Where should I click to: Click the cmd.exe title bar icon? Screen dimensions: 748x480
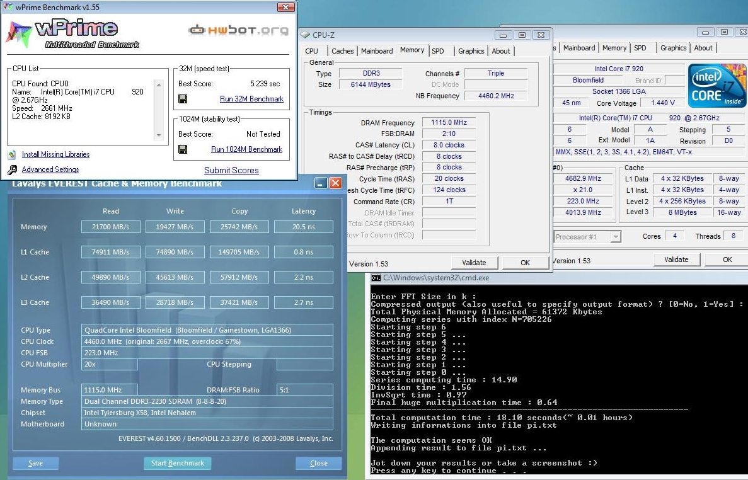click(x=376, y=278)
